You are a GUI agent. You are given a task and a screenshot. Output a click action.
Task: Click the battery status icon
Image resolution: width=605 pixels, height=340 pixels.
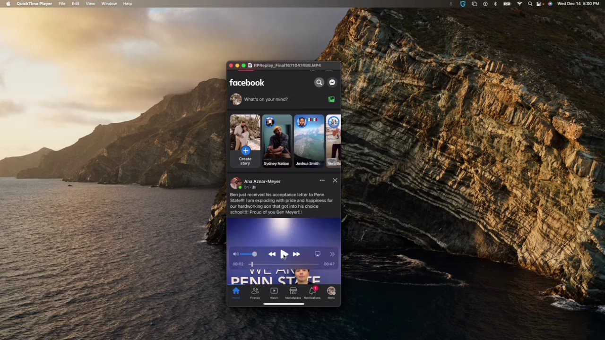507,4
